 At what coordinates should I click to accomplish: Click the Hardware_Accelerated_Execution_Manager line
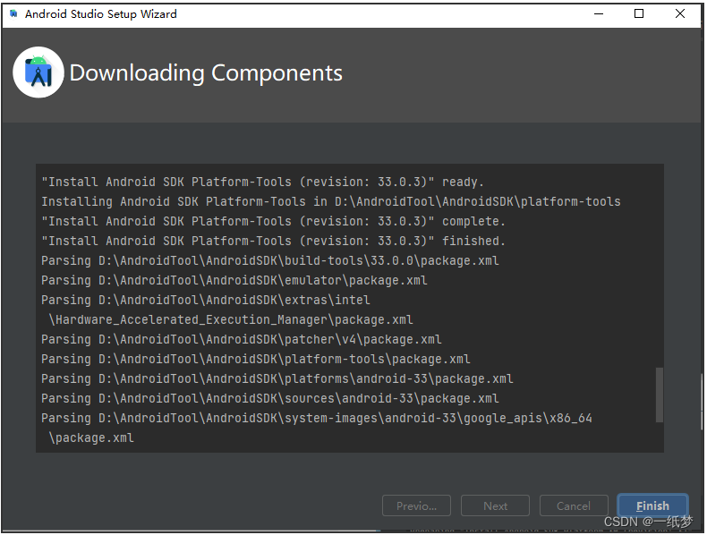[x=231, y=319]
